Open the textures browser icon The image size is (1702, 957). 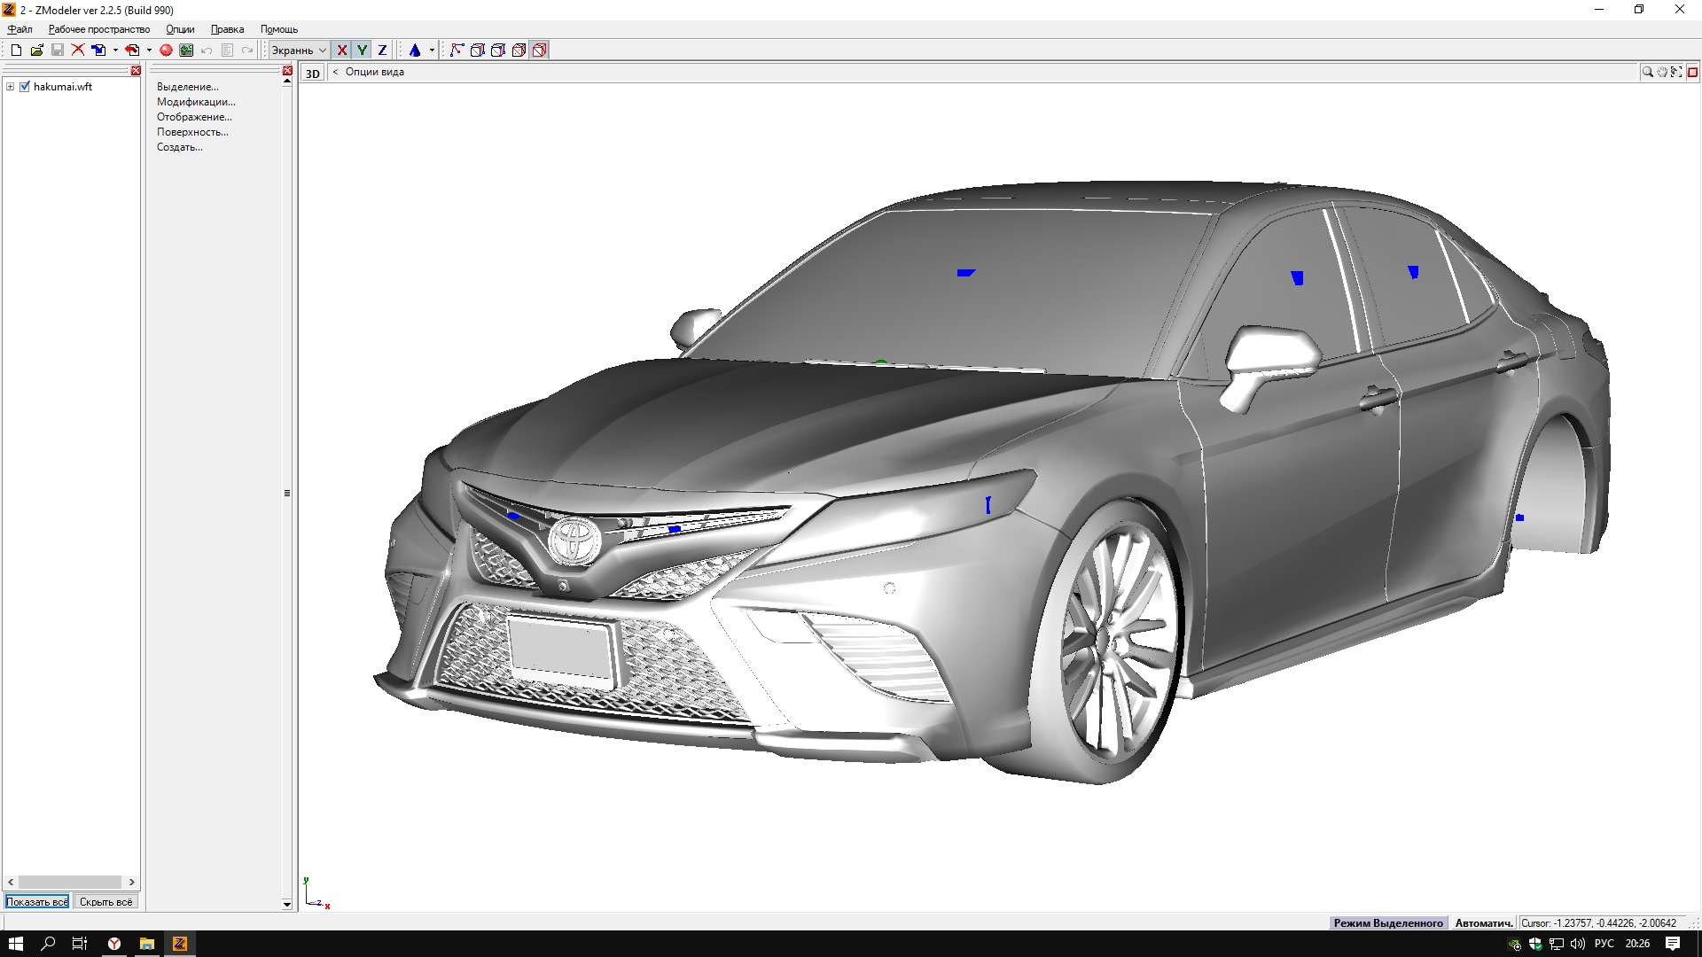point(186,51)
